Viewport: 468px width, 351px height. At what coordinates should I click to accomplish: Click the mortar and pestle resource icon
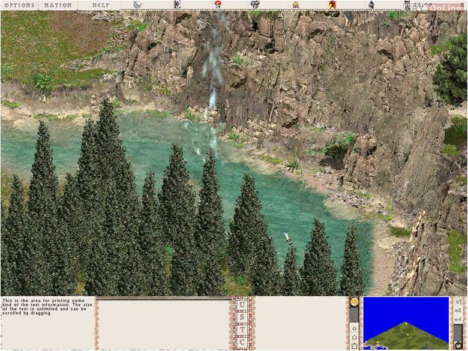(x=137, y=4)
